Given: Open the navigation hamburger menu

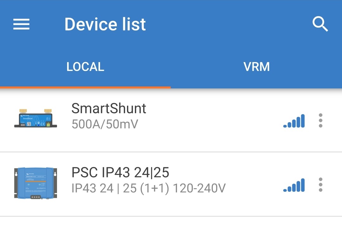Looking at the screenshot, I should coord(21,24).
